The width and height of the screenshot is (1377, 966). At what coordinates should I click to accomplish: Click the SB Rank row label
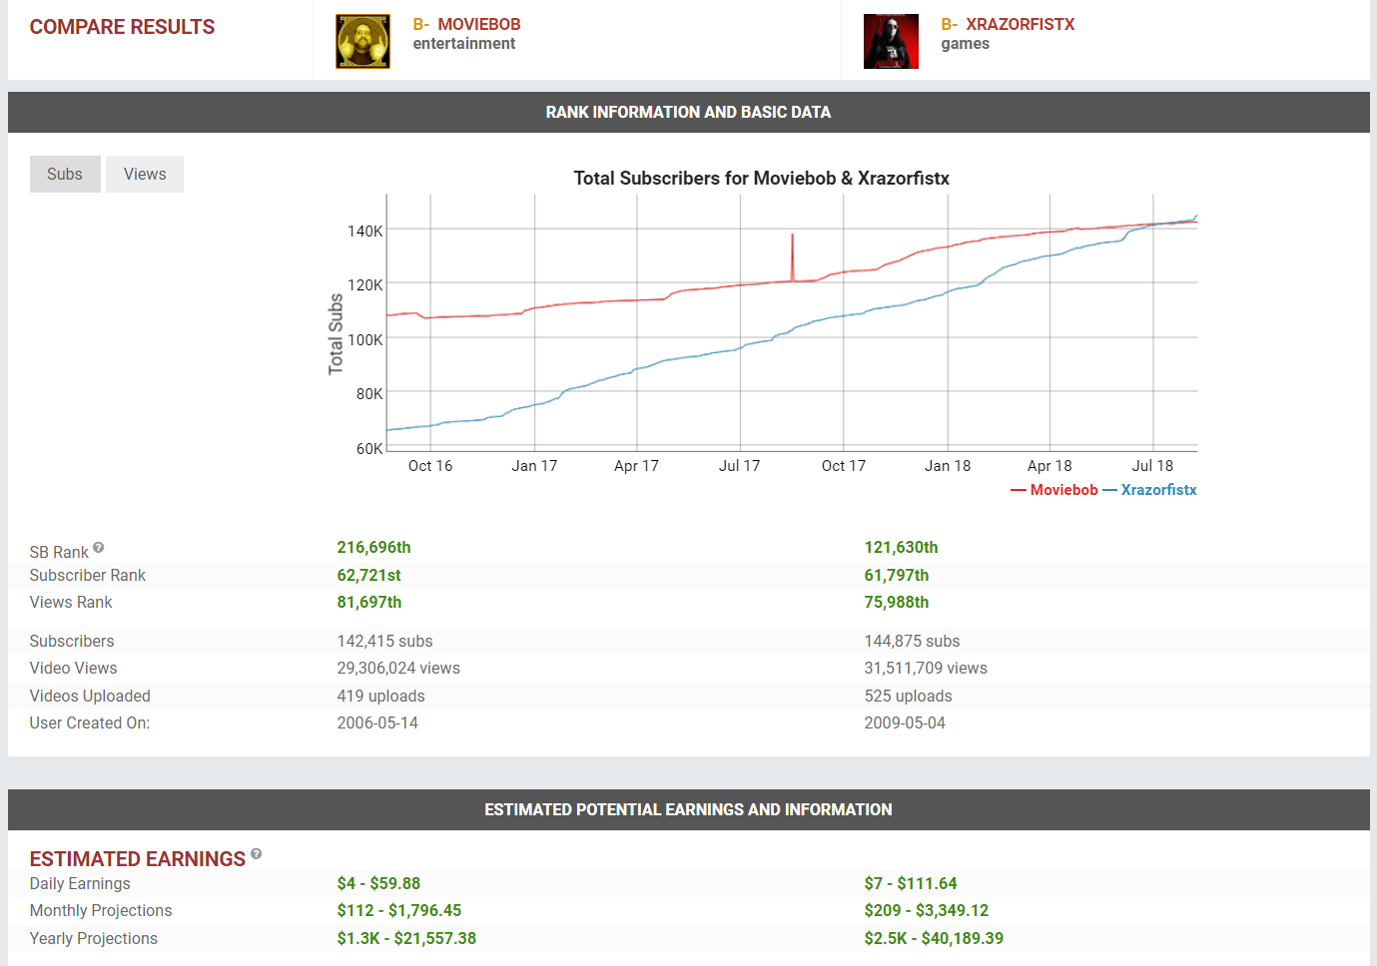pyautogui.click(x=59, y=552)
